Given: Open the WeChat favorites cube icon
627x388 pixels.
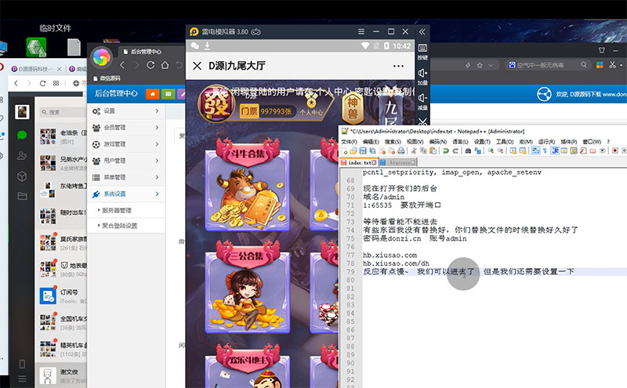Looking at the screenshot, I should pos(22,176).
